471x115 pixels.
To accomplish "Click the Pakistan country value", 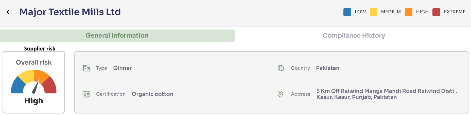I will pos(328,68).
